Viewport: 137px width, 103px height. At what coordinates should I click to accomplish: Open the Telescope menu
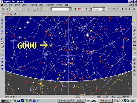click(50, 5)
